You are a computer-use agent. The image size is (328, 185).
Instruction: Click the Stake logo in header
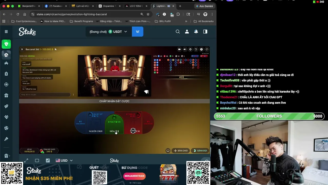click(27, 32)
